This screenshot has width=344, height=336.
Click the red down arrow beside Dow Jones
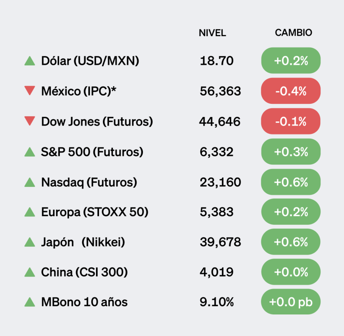click(30, 121)
